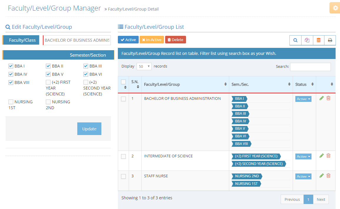
Task: Delete the Staff Nurse row with trash icon
Action: click(329, 176)
